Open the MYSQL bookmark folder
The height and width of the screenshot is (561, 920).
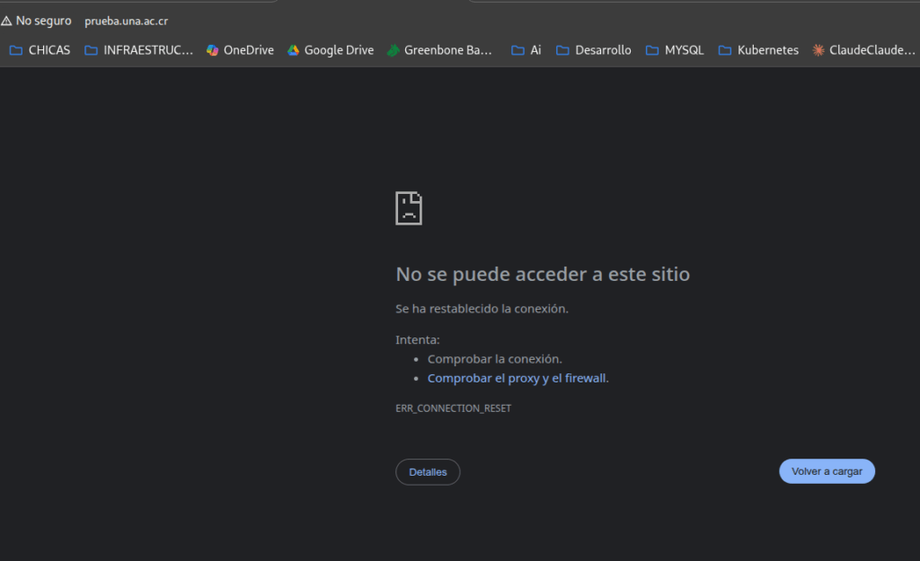tap(675, 50)
